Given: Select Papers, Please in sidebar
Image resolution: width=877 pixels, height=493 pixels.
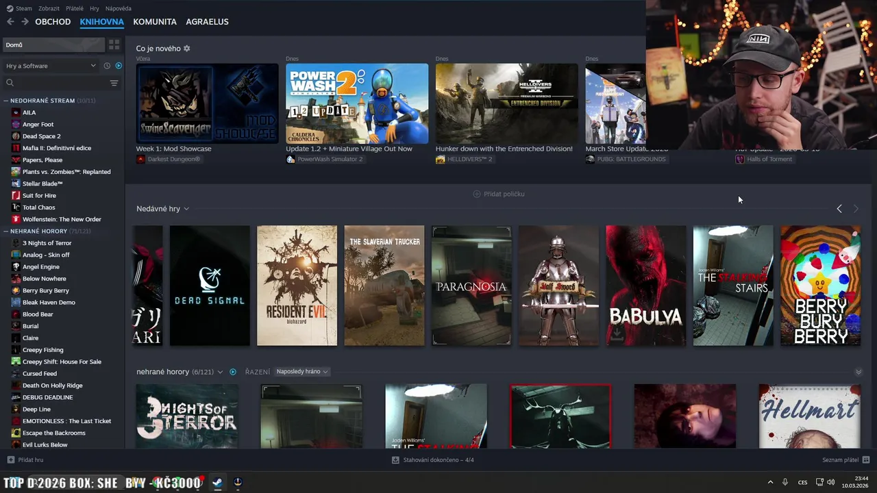Looking at the screenshot, I should coord(42,160).
